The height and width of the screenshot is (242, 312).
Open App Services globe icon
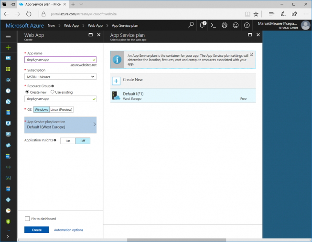[8, 102]
